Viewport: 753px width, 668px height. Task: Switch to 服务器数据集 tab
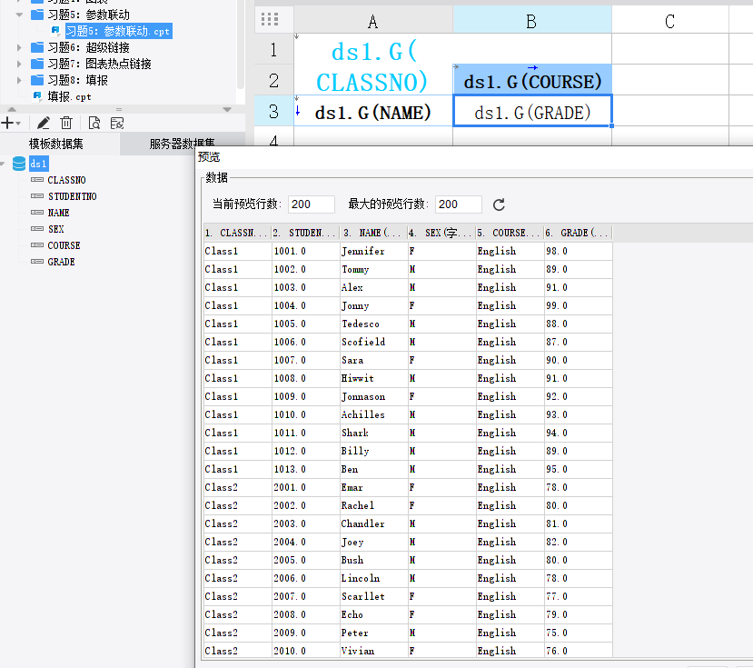[x=182, y=144]
